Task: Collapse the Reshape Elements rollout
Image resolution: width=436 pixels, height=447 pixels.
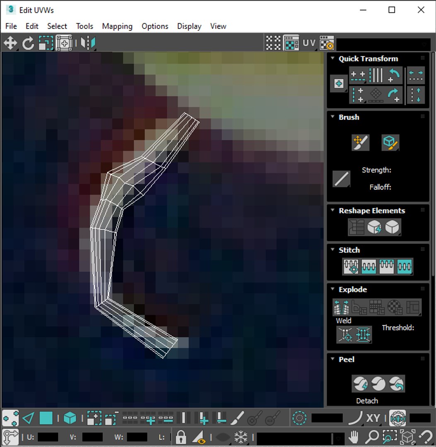Action: [x=332, y=210]
